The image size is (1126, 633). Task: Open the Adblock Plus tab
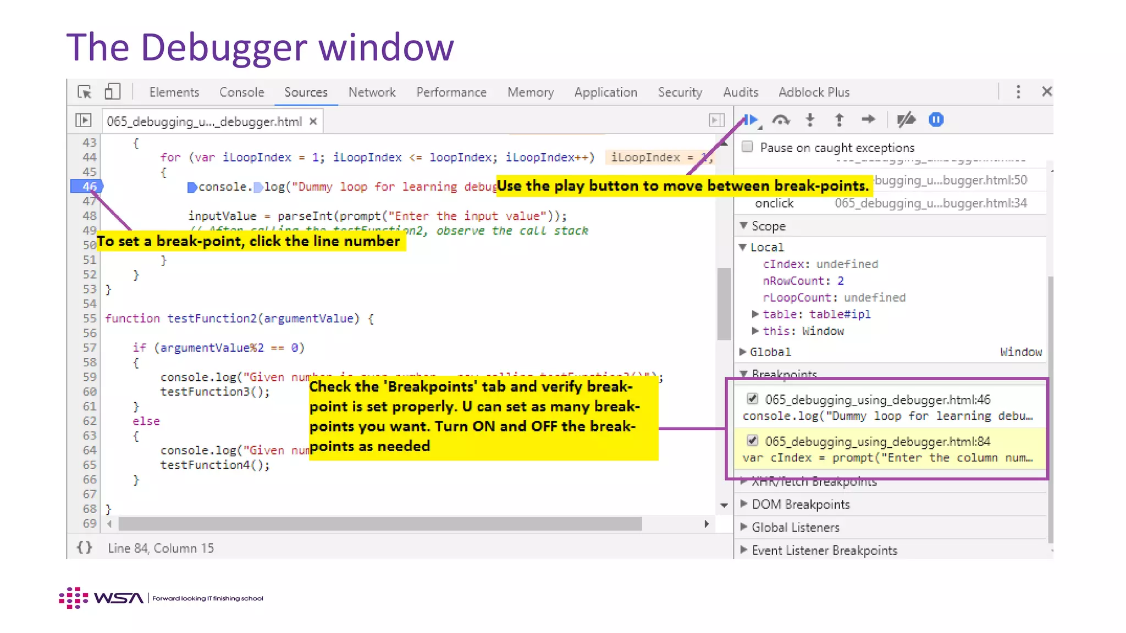(x=814, y=92)
